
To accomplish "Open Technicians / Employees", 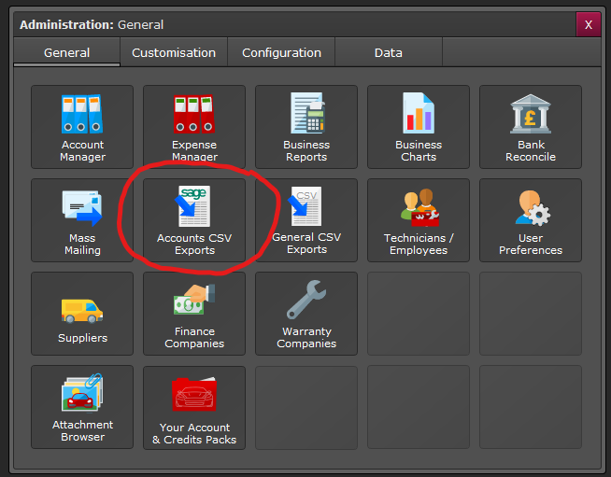I will [419, 220].
